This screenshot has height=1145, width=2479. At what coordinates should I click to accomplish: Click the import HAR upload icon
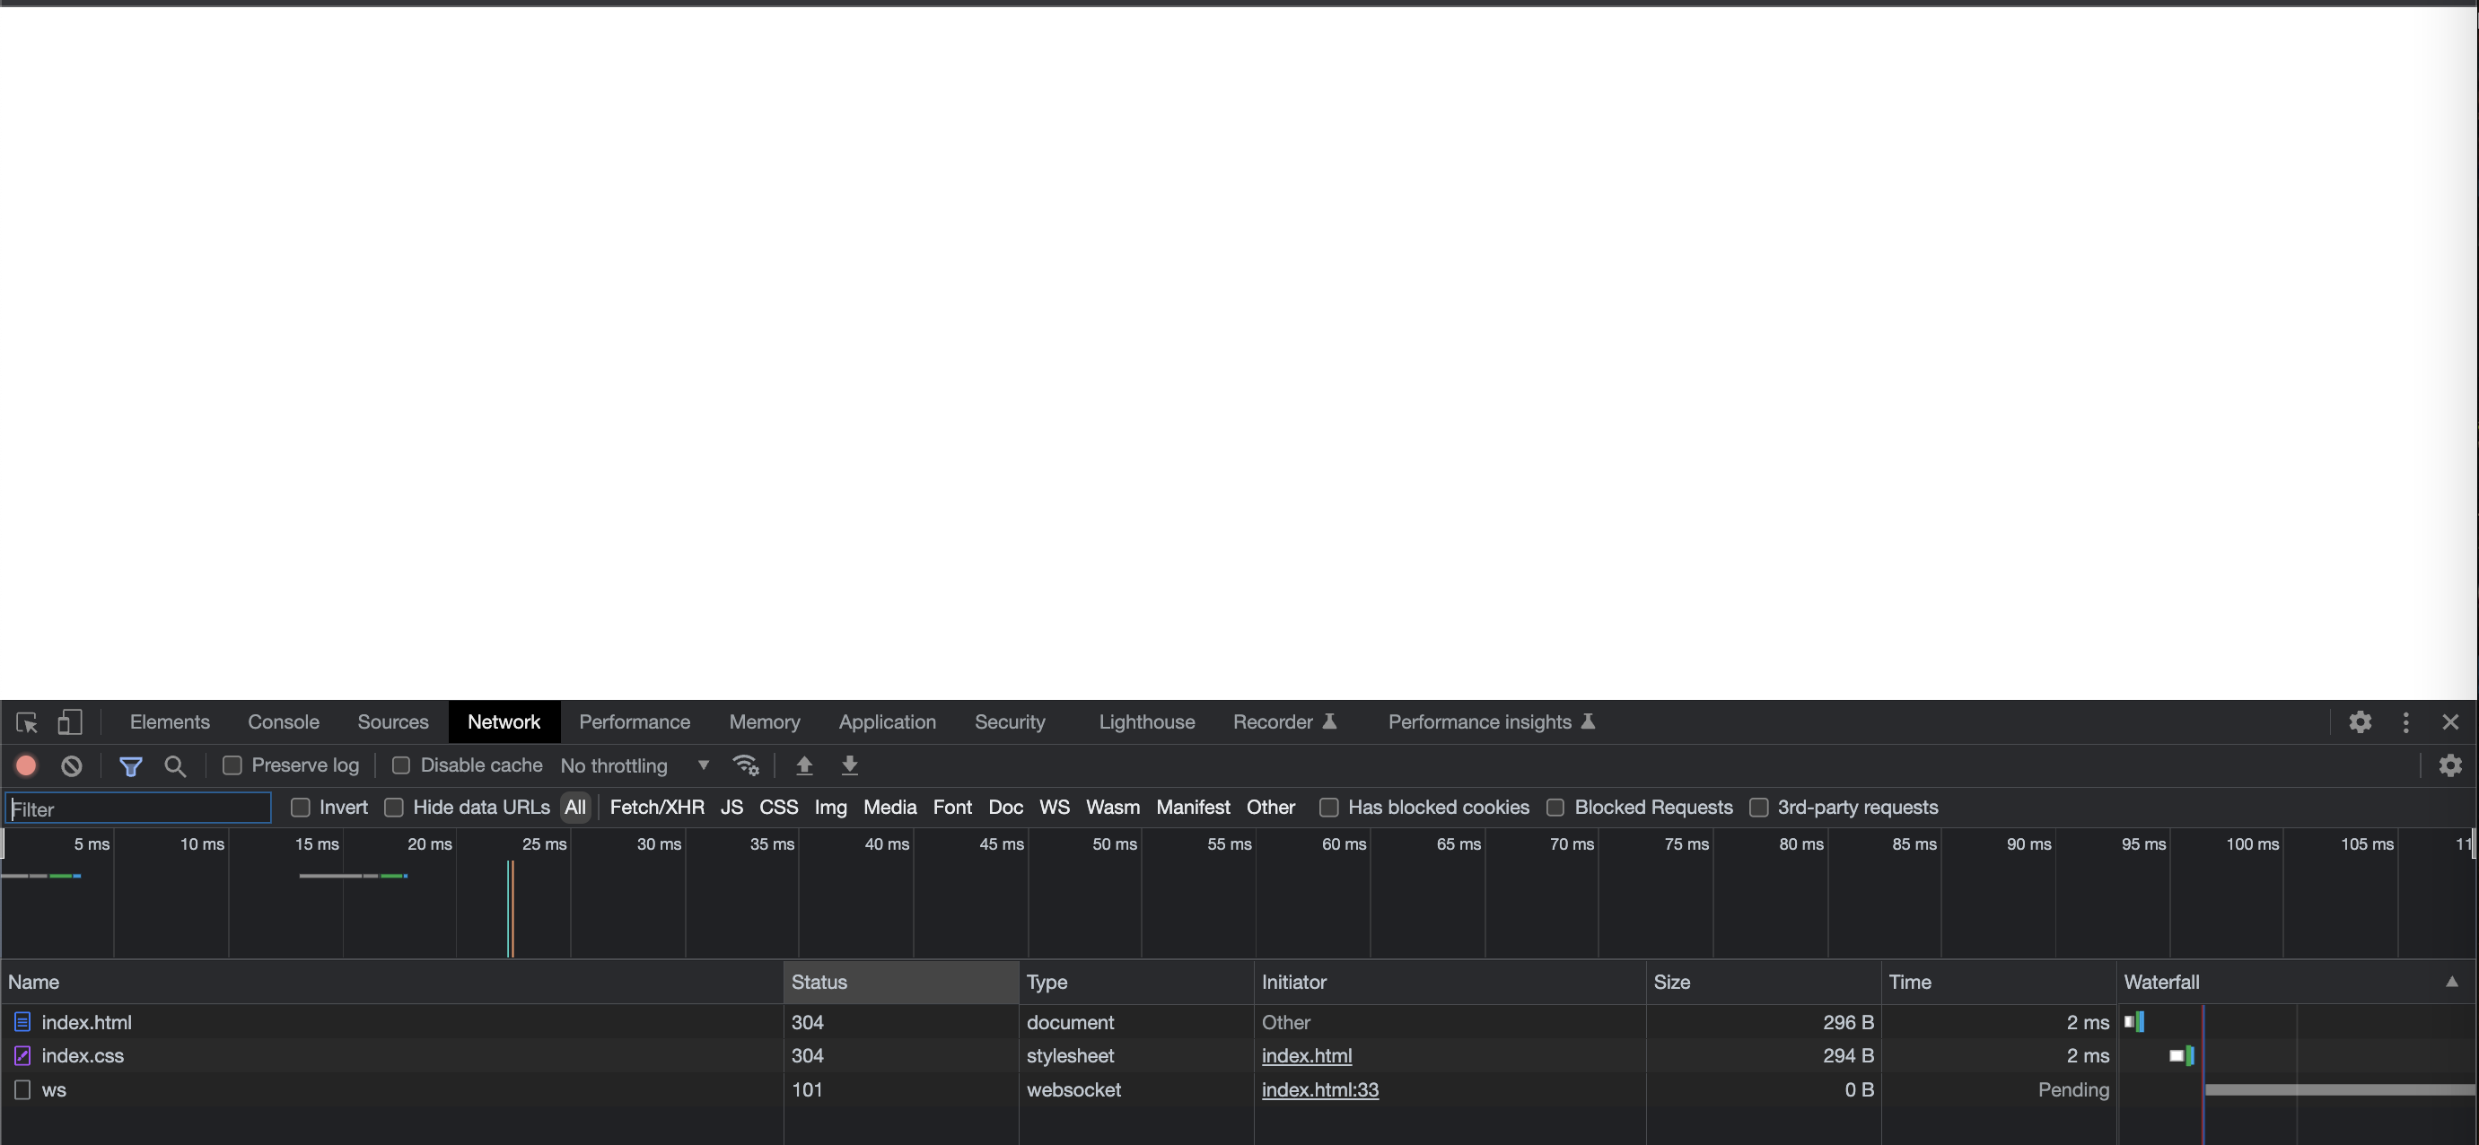click(803, 766)
